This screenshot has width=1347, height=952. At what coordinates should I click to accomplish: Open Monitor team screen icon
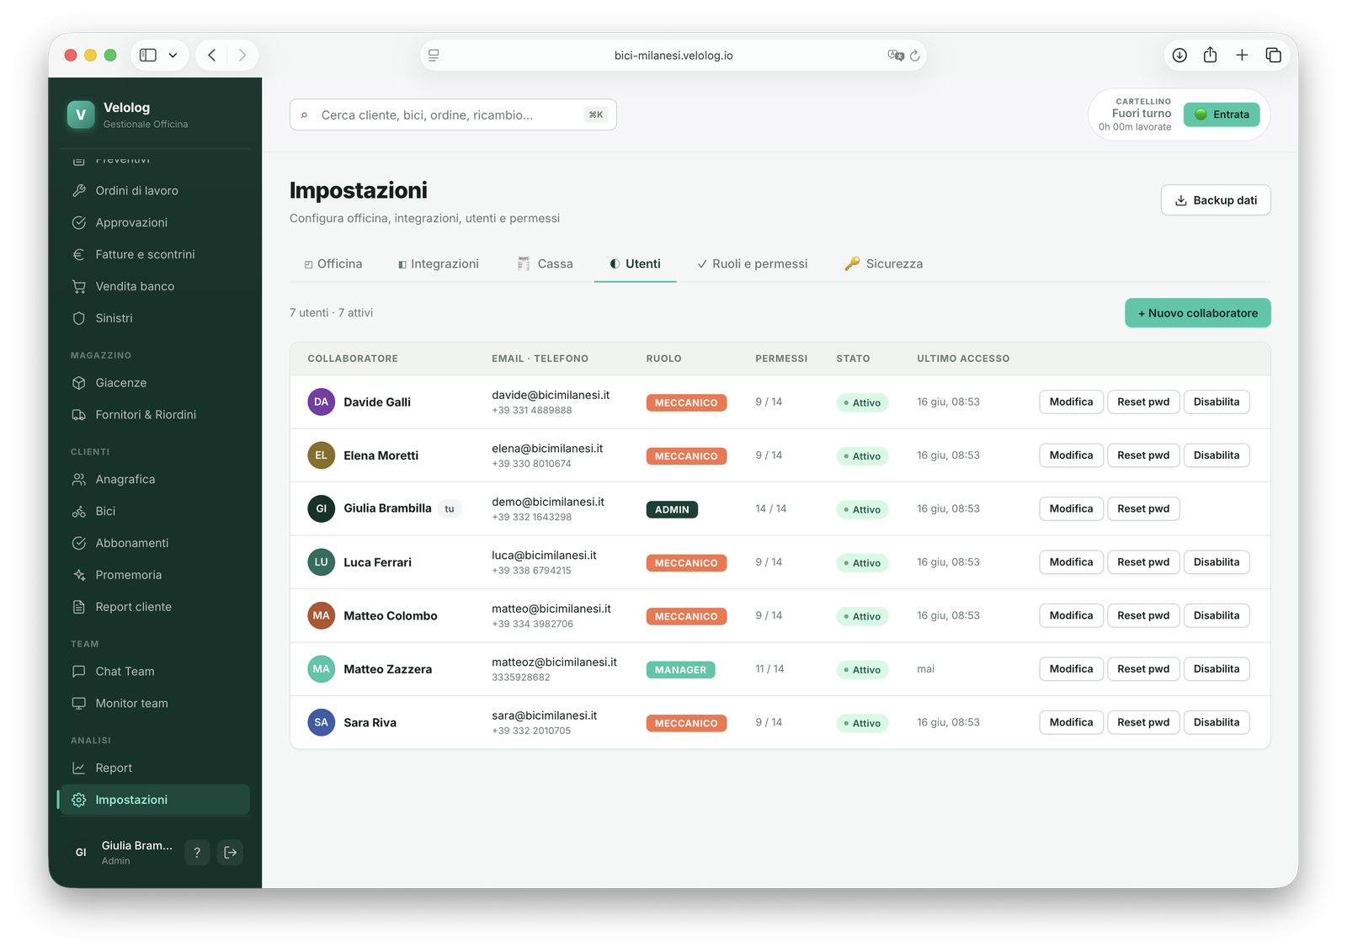(79, 704)
